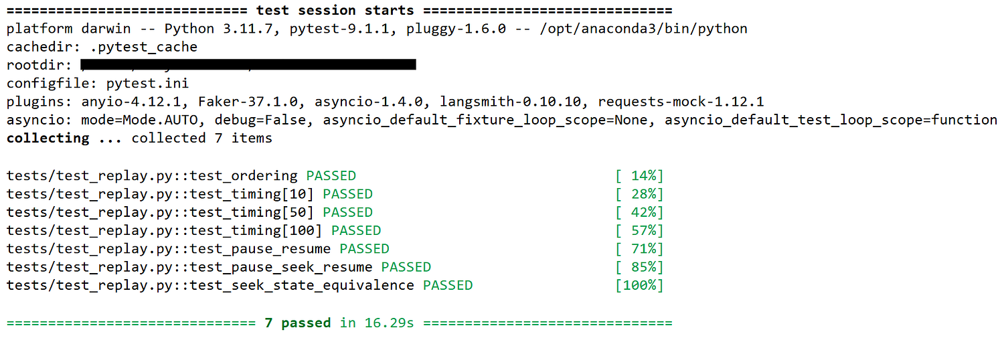Click the "test session starts" header
Image resolution: width=1004 pixels, height=340 pixels.
335,11
